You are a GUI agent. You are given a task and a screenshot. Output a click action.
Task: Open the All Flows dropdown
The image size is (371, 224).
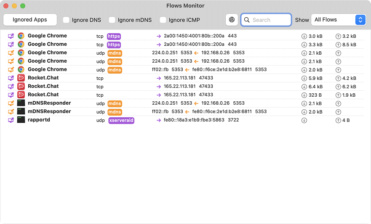338,20
